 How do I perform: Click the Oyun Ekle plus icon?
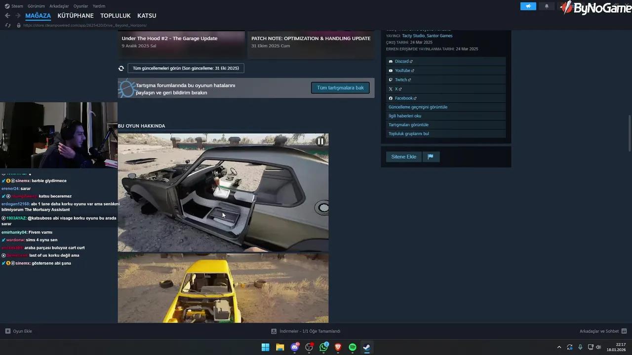pos(7,331)
